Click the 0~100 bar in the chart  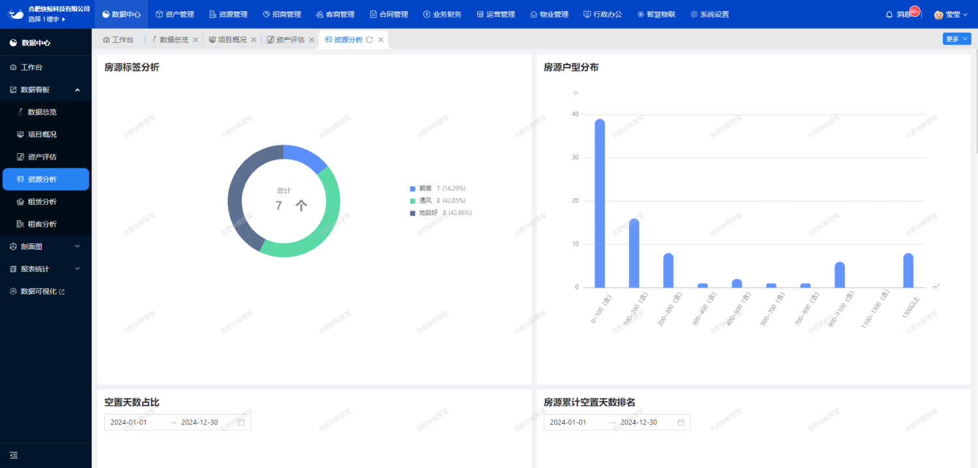[x=600, y=203]
